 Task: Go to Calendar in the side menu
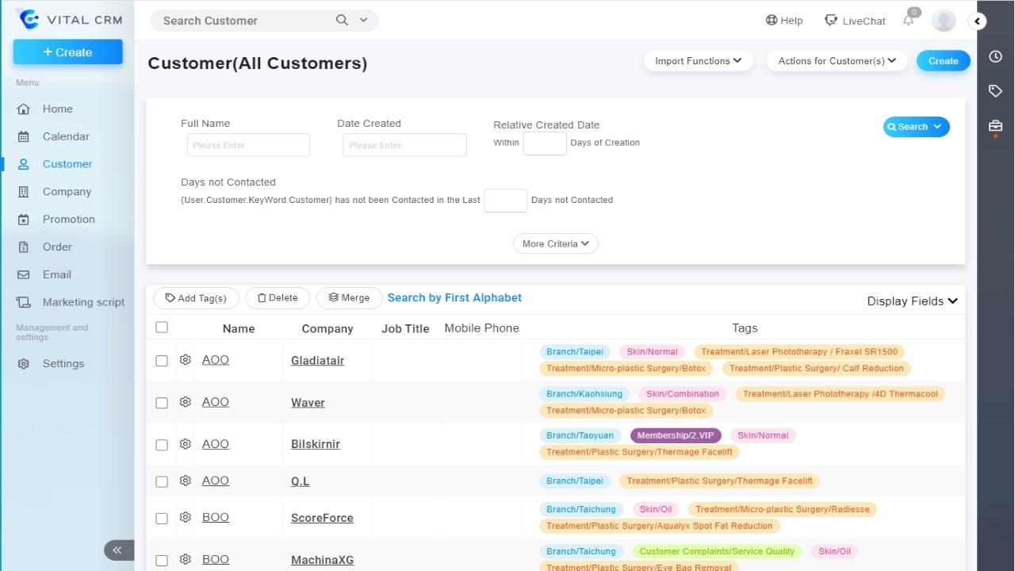tap(66, 136)
